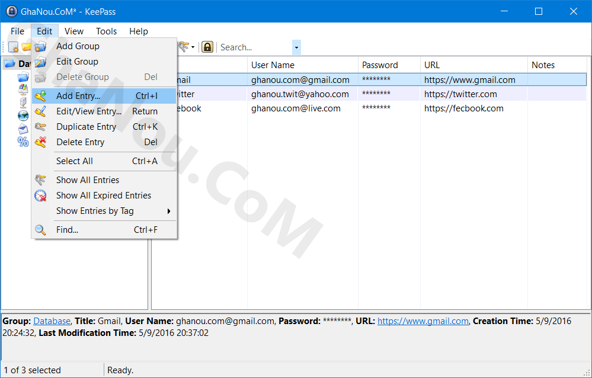Sort entries by Password column header
Viewport: 592px width, 378px height.
coord(389,65)
